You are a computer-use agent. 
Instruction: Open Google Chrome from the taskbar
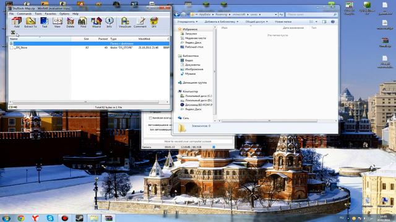point(20,218)
